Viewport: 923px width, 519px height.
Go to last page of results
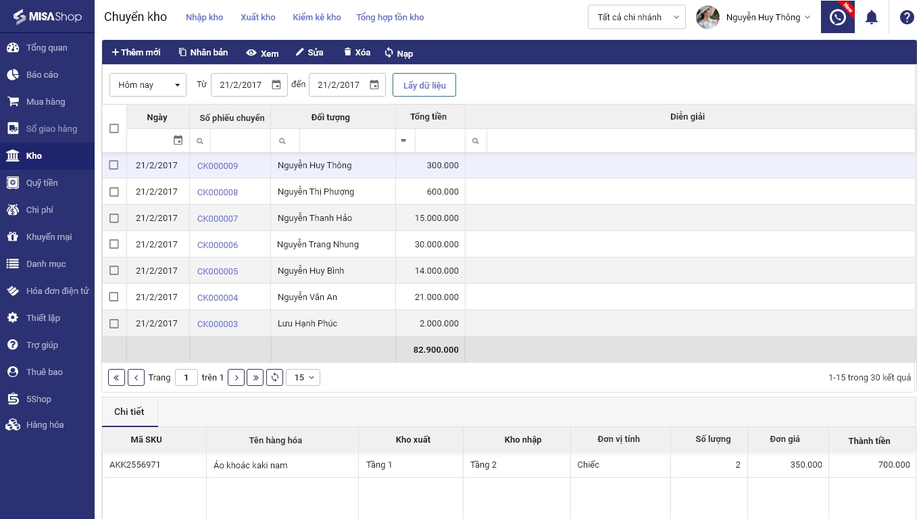click(x=255, y=378)
